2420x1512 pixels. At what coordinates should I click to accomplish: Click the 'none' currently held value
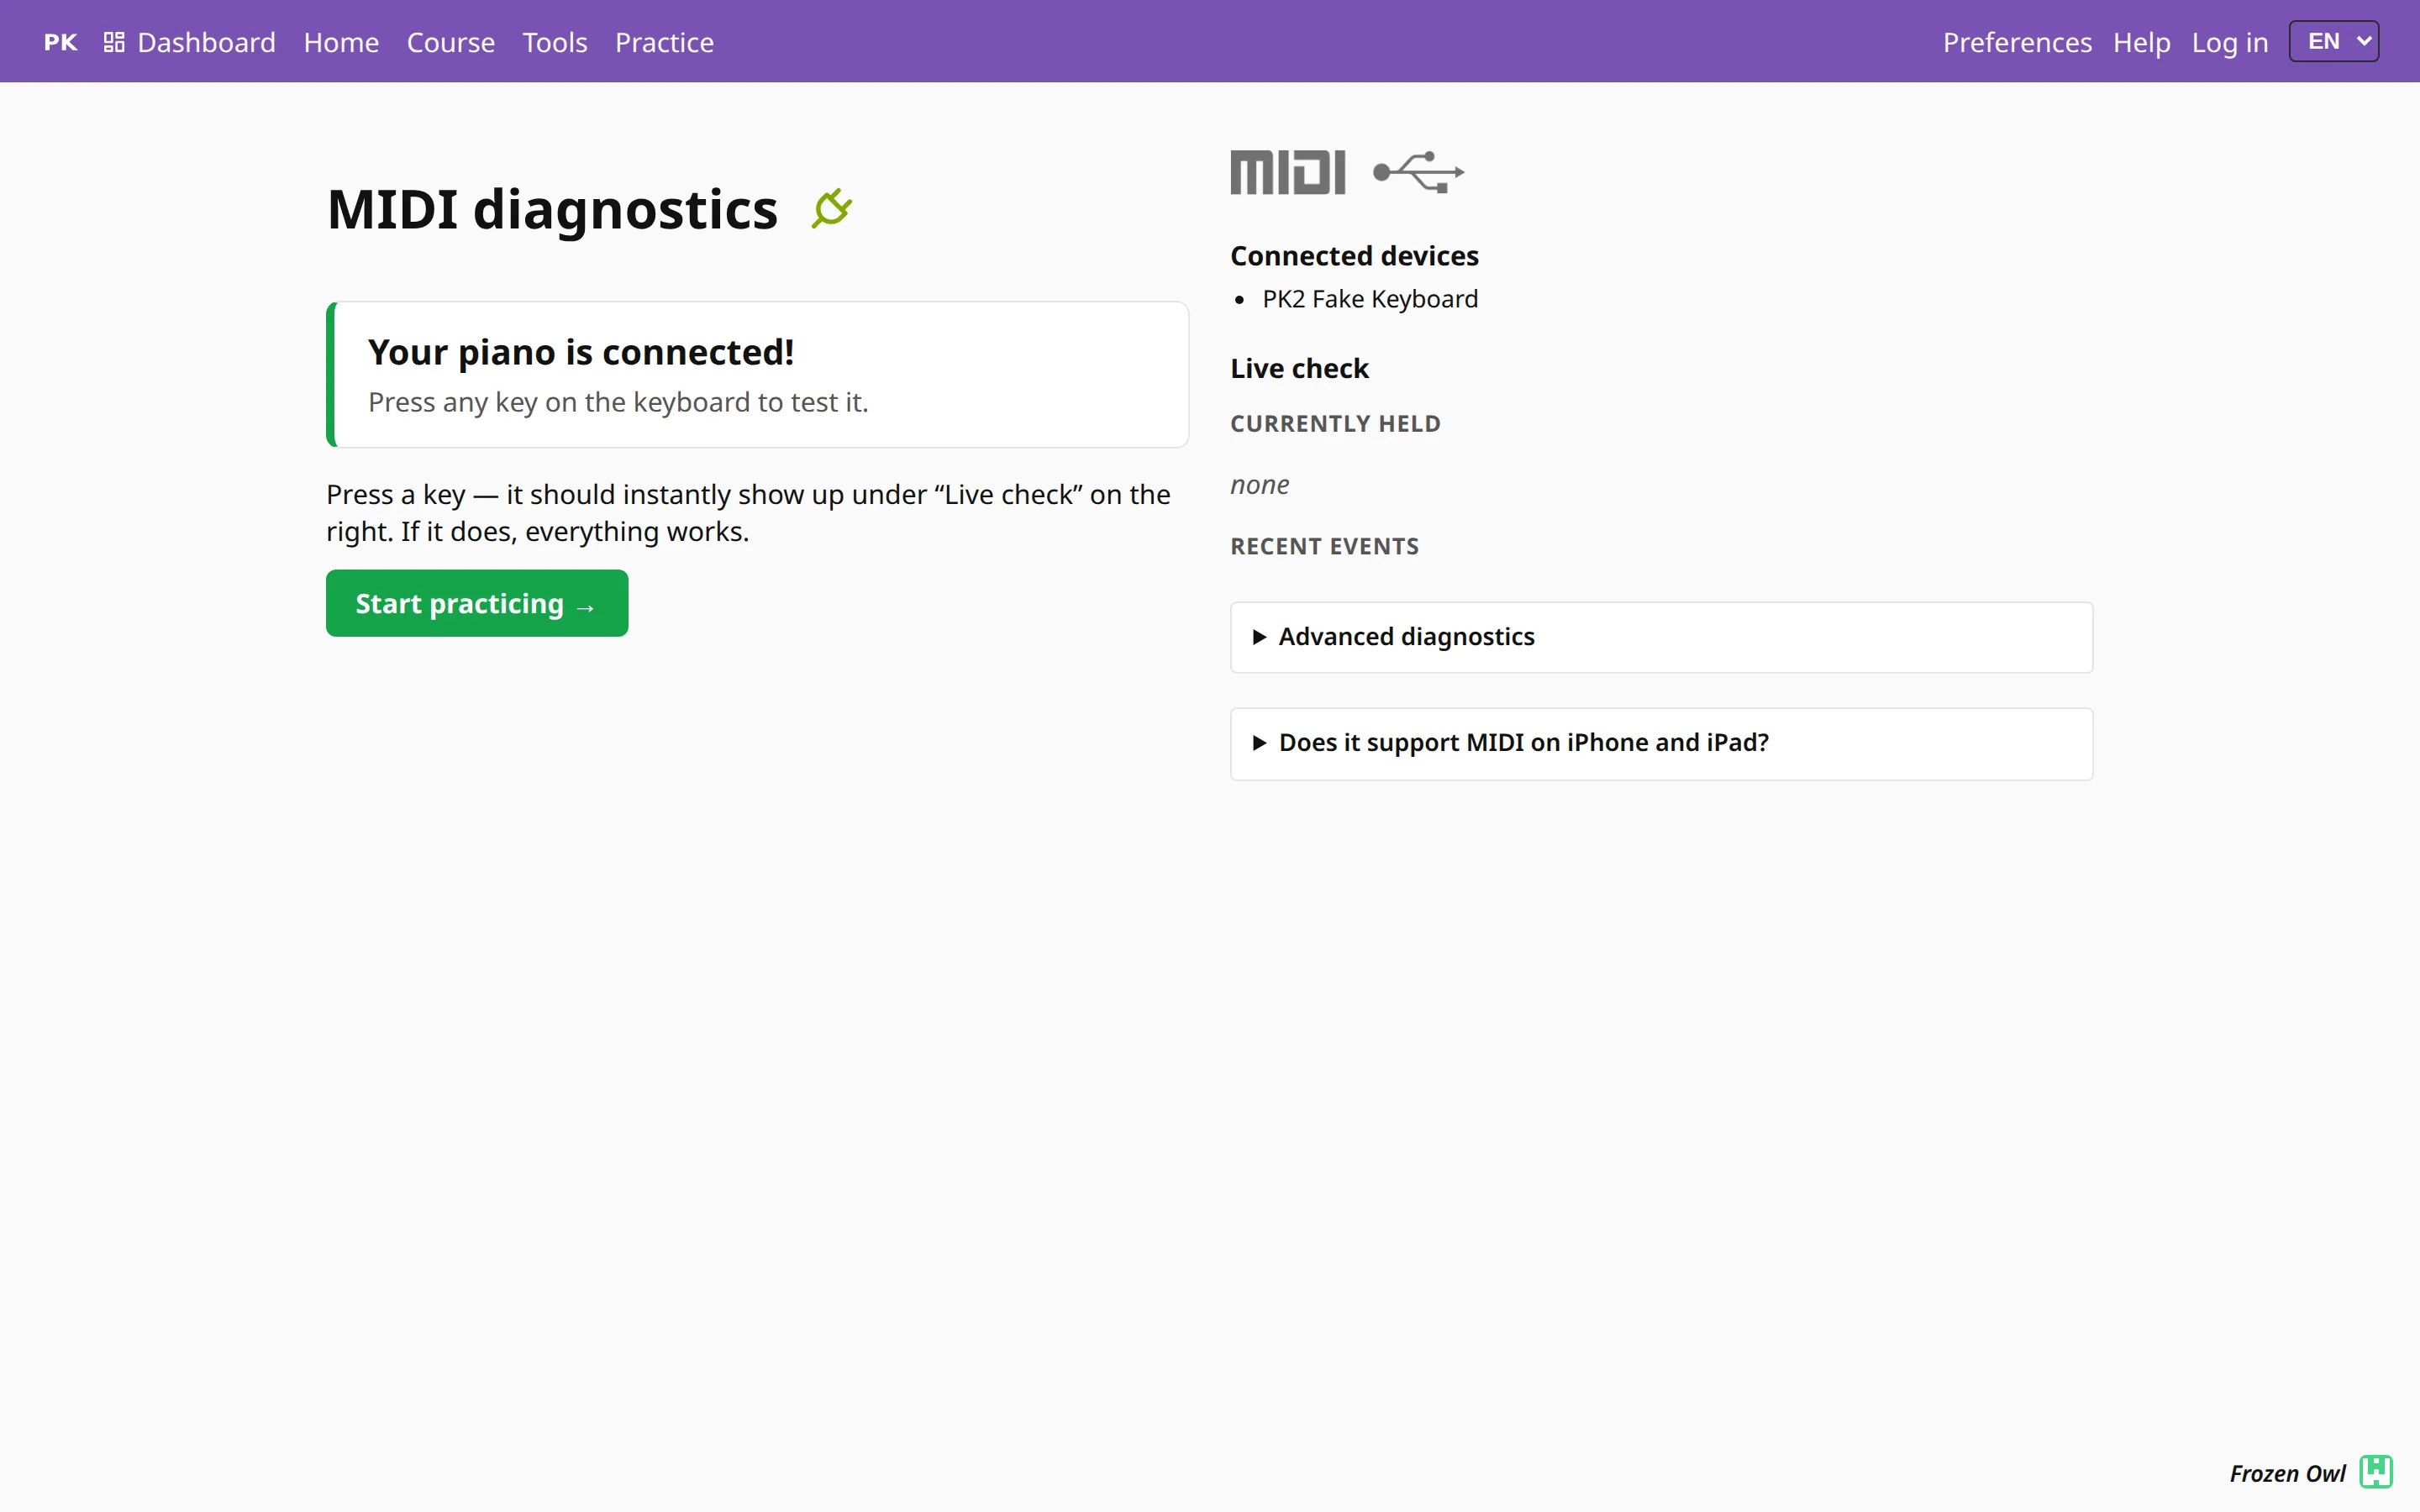click(x=1259, y=485)
